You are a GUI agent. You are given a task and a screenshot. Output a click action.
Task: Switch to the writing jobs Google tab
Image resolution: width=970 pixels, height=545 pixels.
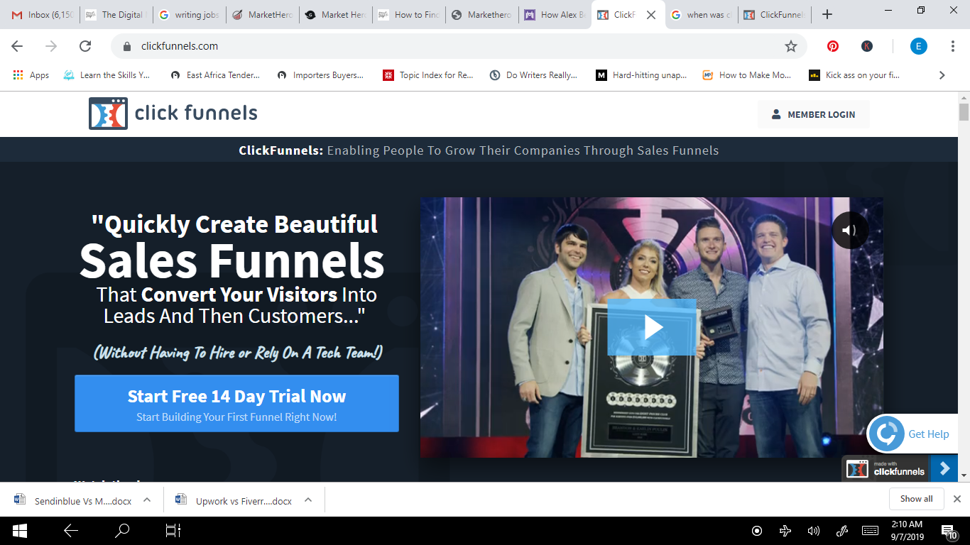[x=188, y=15]
